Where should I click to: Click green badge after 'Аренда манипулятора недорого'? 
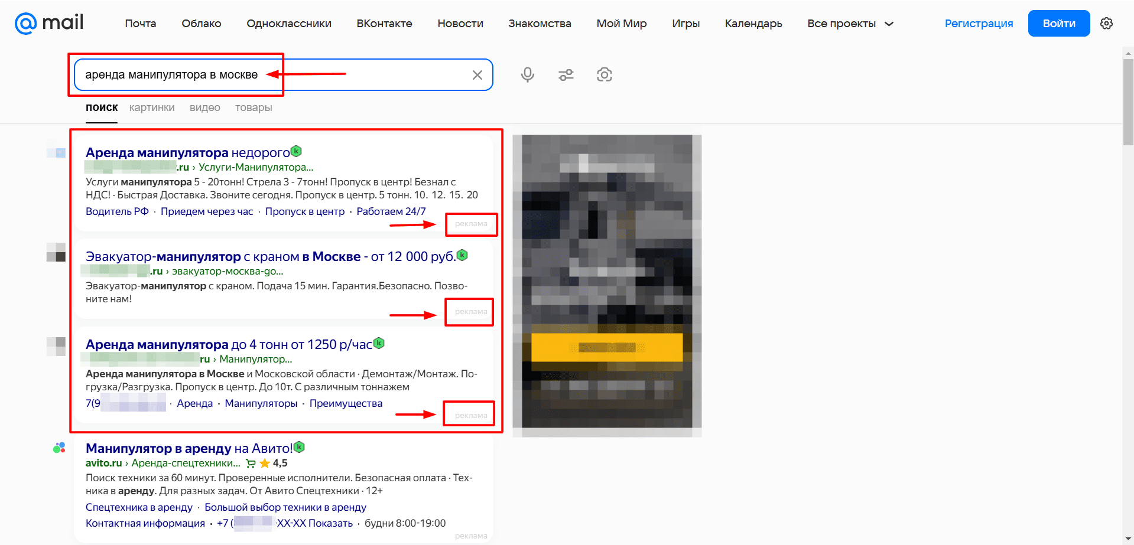[x=297, y=151]
